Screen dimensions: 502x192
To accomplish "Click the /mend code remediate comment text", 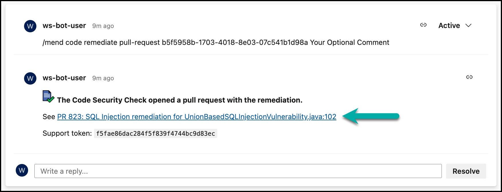I will pyautogui.click(x=215, y=43).
